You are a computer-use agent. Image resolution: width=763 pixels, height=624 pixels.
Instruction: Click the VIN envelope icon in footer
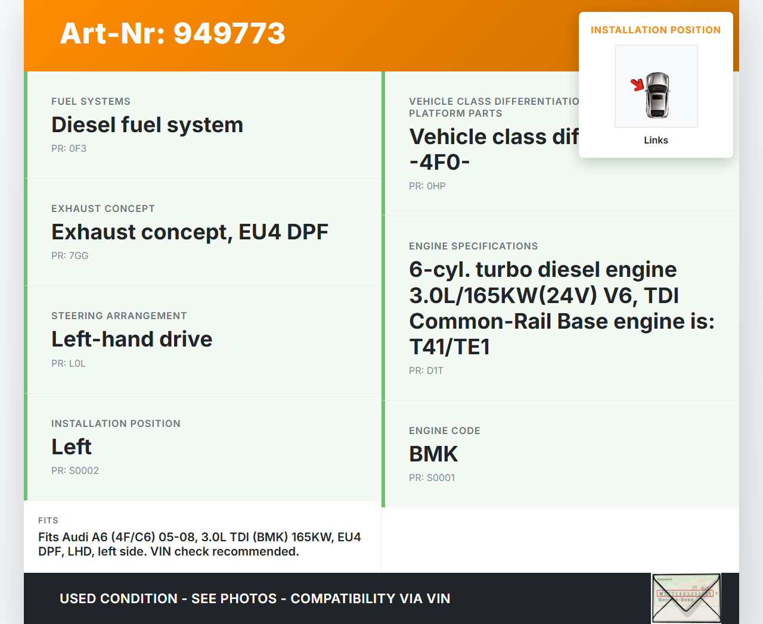tap(686, 598)
